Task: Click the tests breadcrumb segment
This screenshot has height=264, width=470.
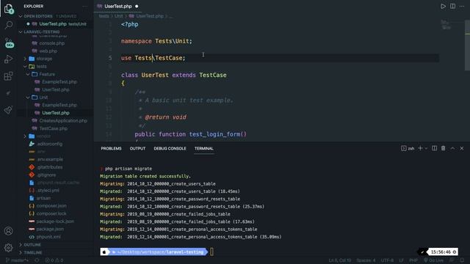Action: [104, 16]
